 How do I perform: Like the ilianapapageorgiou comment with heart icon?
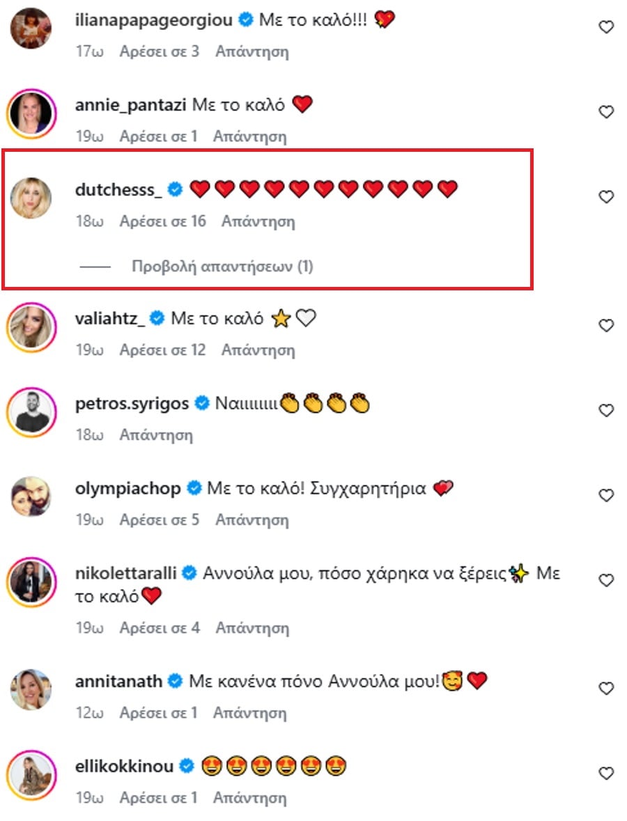606,27
